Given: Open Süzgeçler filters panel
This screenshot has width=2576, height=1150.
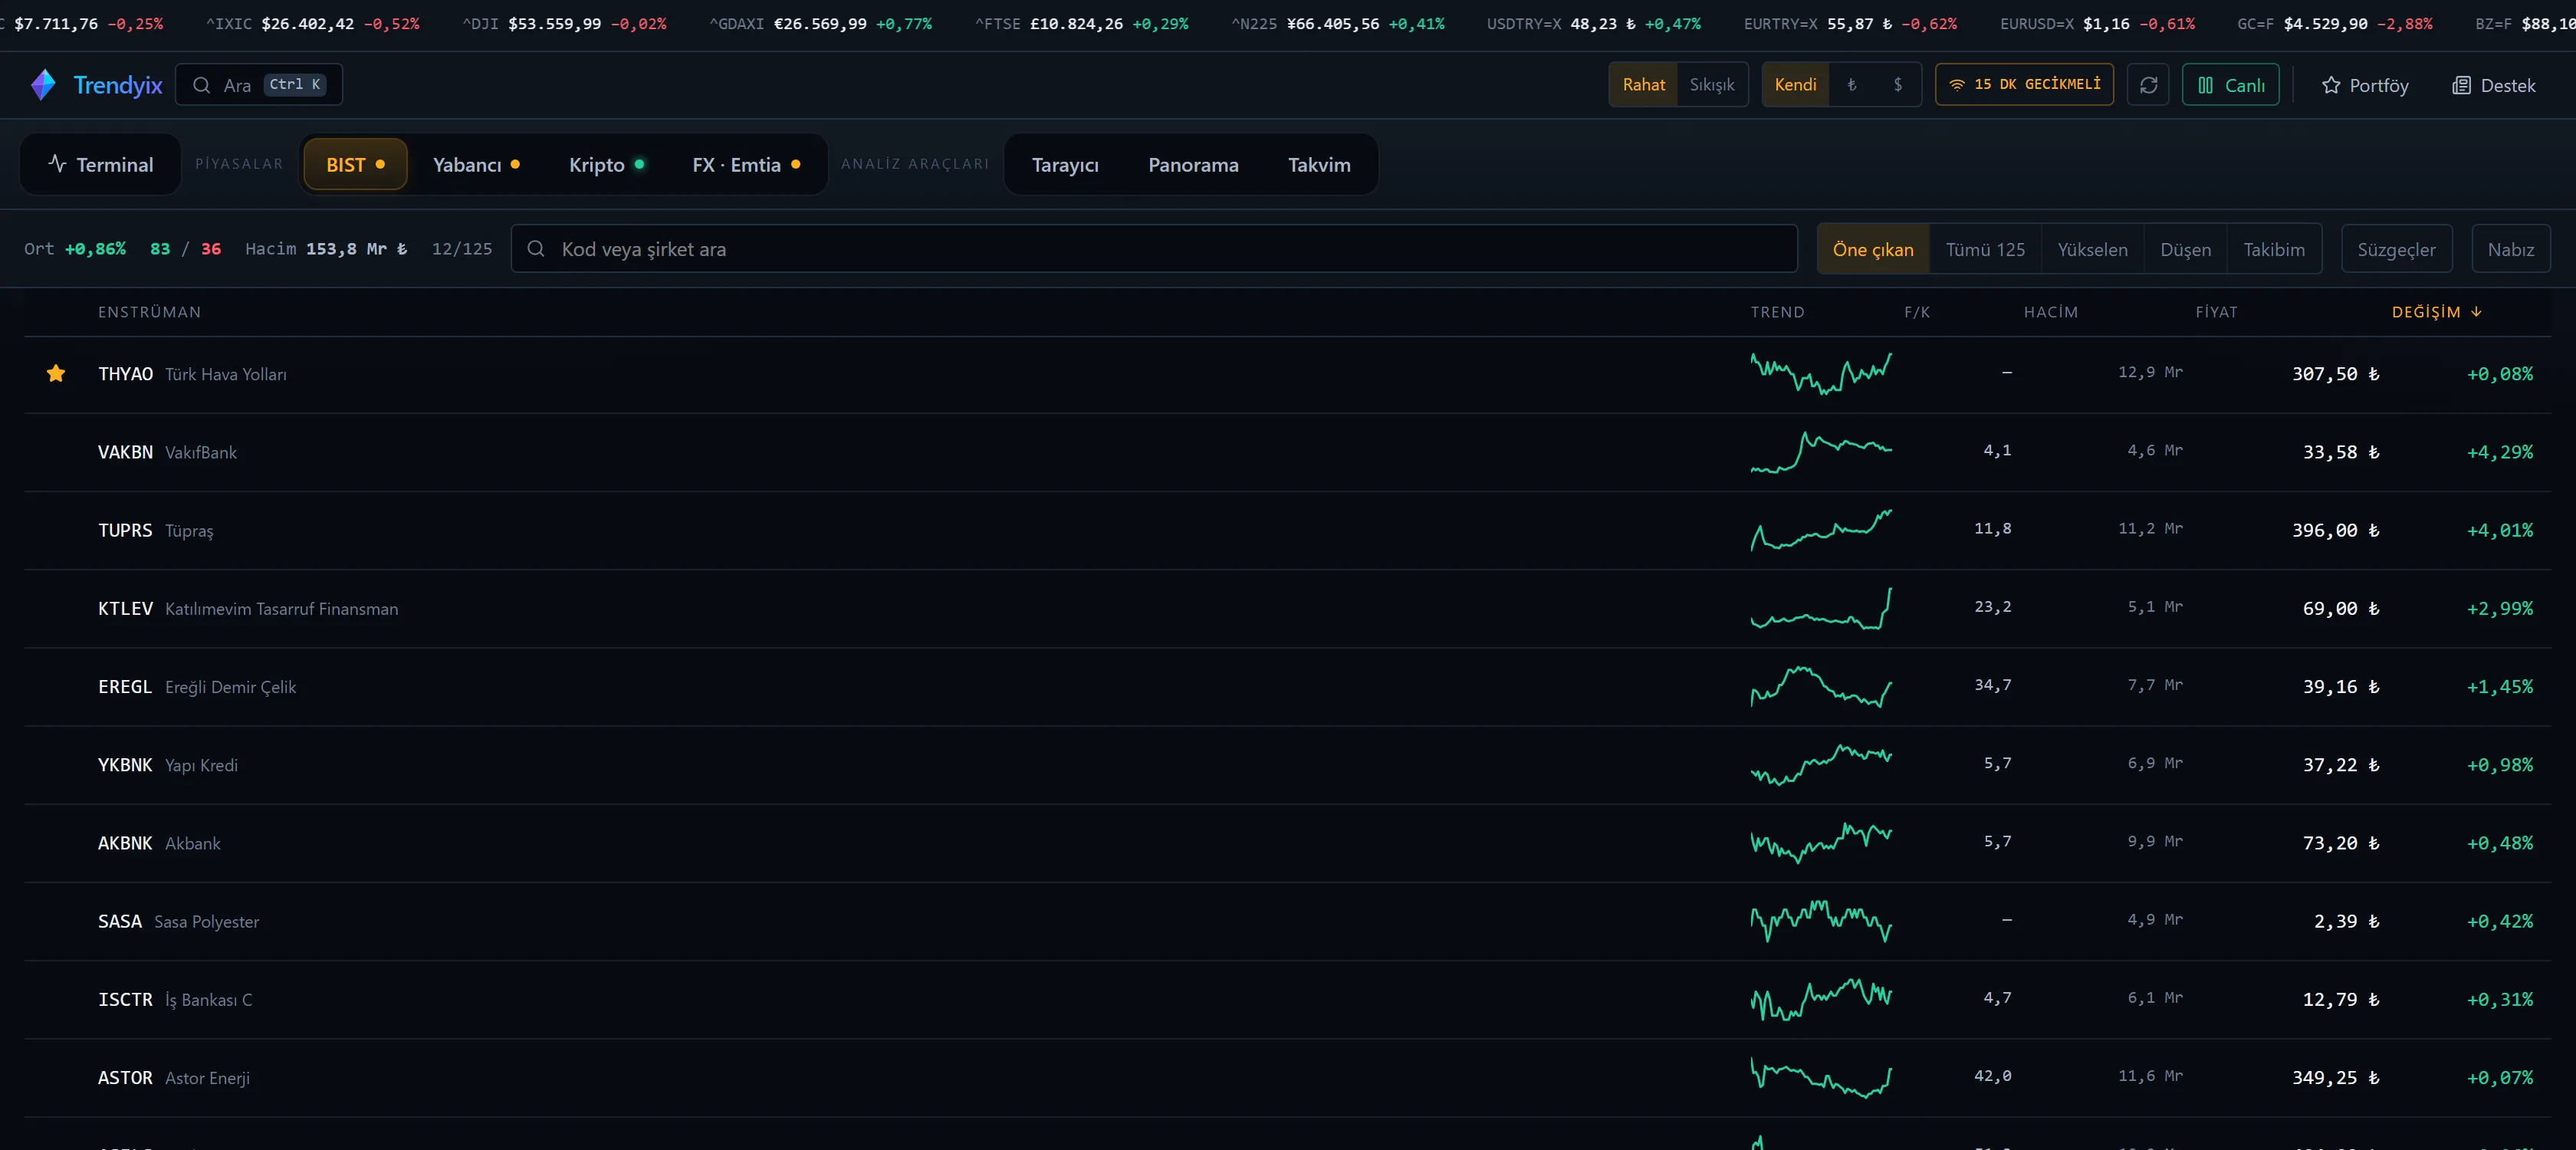Looking at the screenshot, I should 2396,249.
